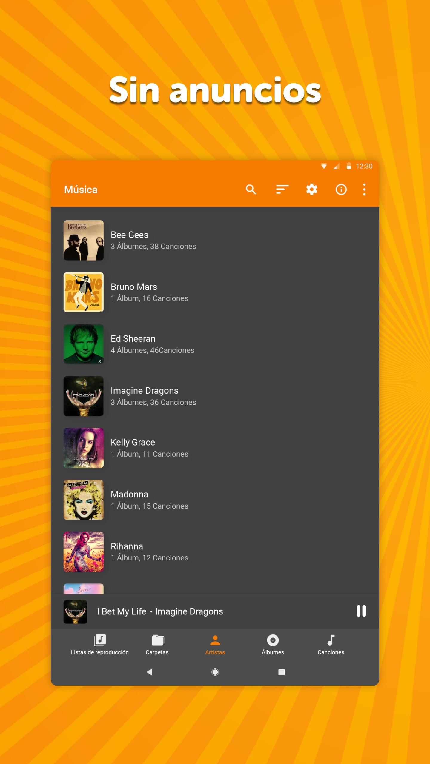Open the sort order icon
The height and width of the screenshot is (764, 430).
[x=282, y=190]
